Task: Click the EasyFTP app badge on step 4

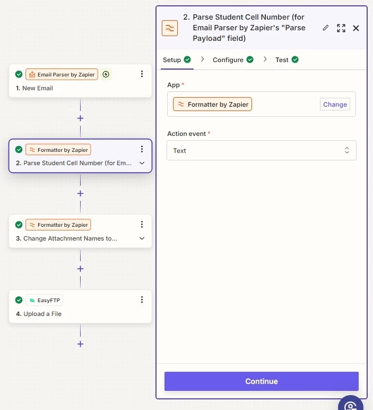Action: 45,300
